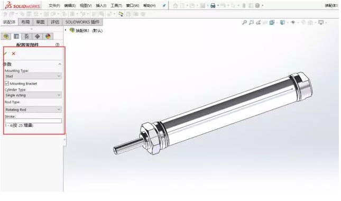Open the FeatureManager design tree tab

pyautogui.click(x=6, y=36)
